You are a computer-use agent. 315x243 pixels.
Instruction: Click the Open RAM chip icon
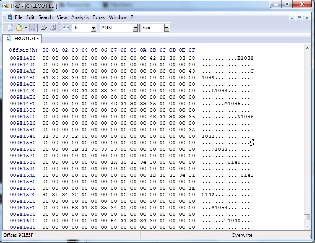pyautogui.click(x=43, y=28)
